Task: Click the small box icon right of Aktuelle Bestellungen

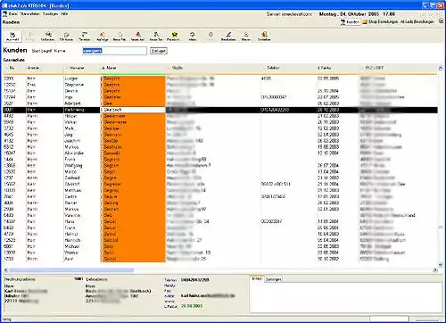Action: point(441,21)
